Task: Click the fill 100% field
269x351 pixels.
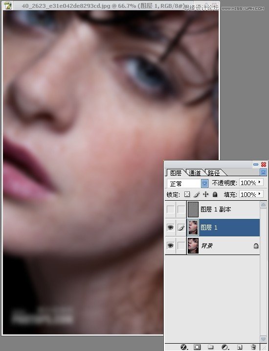Action: click(248, 194)
